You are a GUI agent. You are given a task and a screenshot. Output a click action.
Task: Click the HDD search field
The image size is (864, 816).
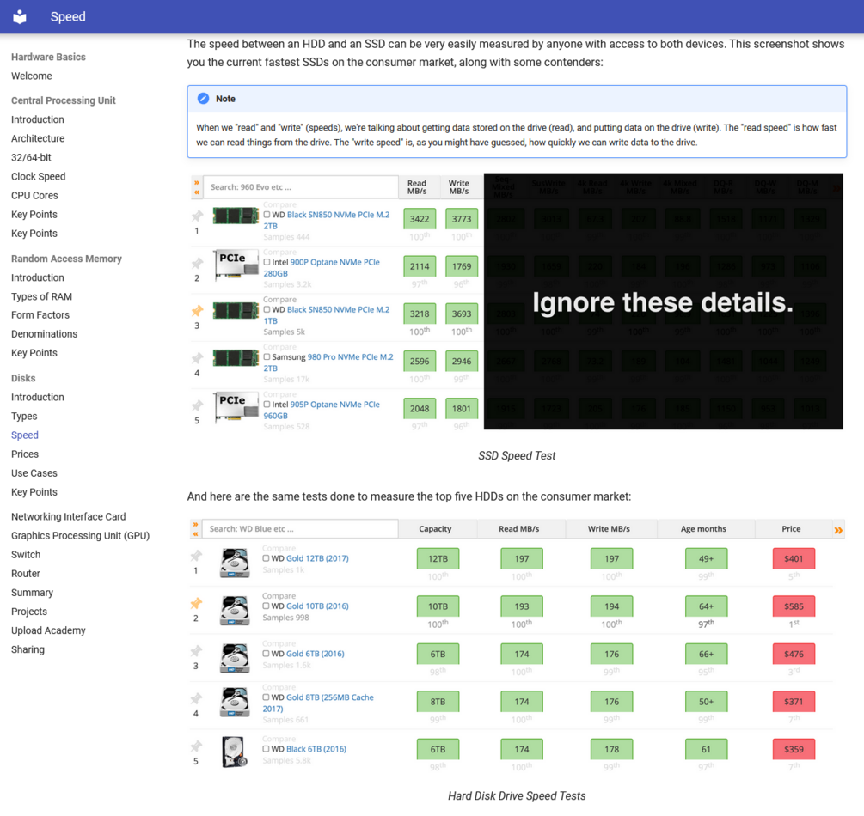300,528
